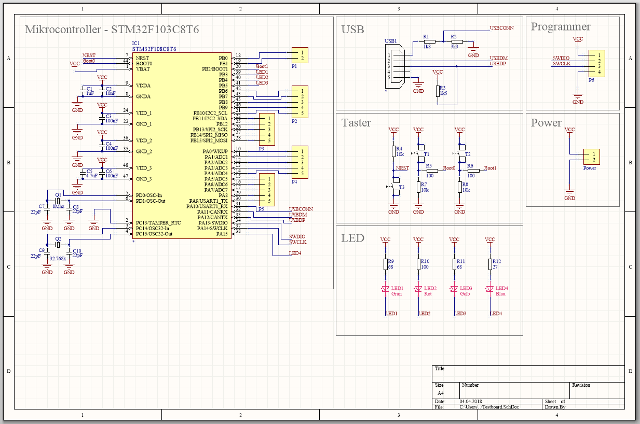
Task: Select header connector P2
Action: tap(300, 102)
